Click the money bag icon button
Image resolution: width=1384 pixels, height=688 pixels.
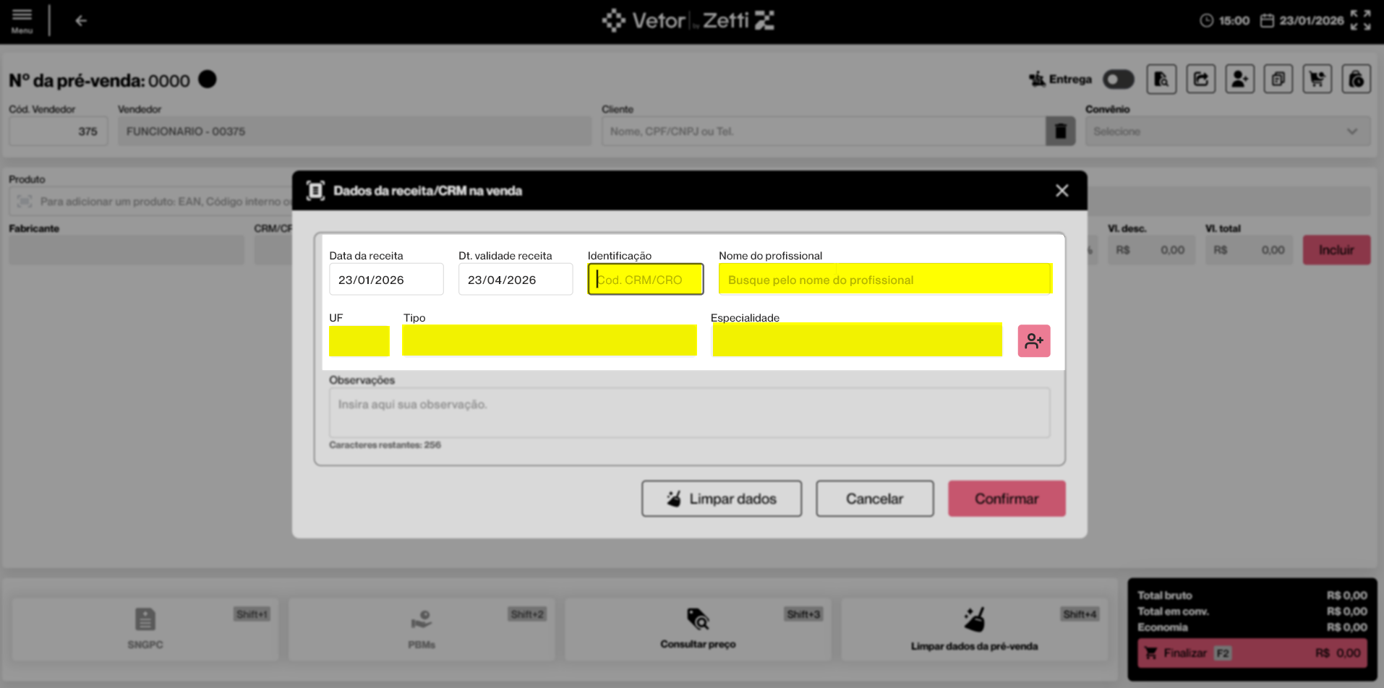pyautogui.click(x=1357, y=79)
